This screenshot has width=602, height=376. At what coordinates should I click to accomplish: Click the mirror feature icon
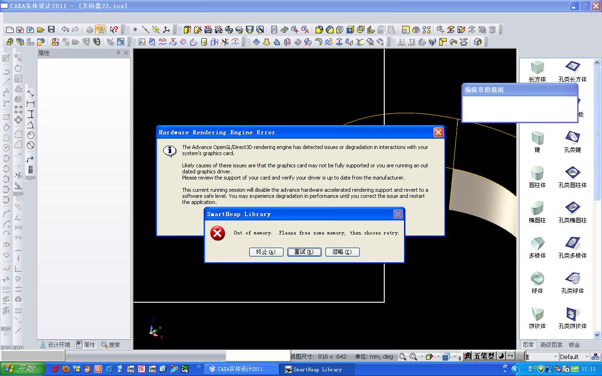tap(416, 29)
